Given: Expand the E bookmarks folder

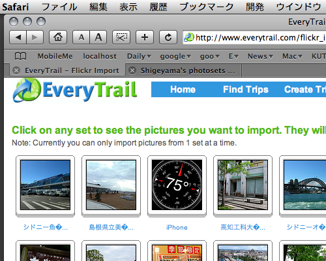Looking at the screenshot, I should point(233,56).
